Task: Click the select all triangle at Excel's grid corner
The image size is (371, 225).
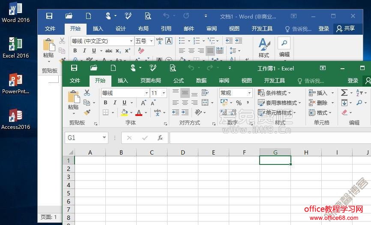Action: pyautogui.click(x=70, y=152)
